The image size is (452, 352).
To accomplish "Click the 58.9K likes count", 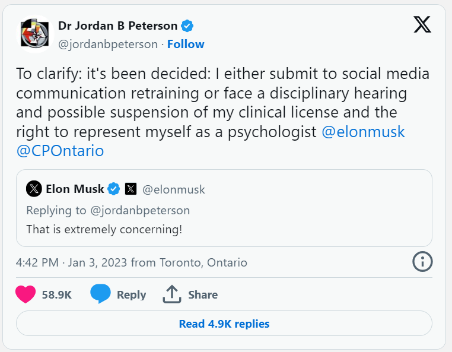I will 57,295.
